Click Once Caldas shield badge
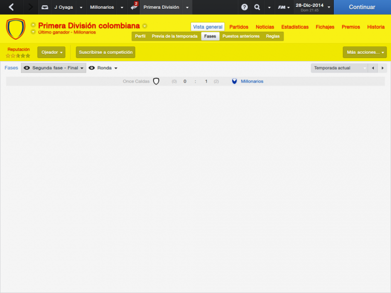Viewport: 391px width, 293px height. [156, 81]
